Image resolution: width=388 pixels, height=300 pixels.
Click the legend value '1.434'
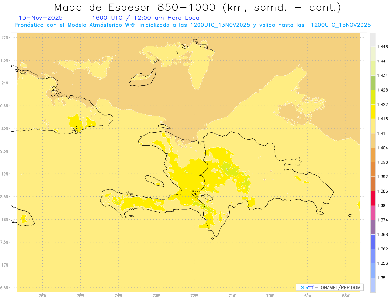(383, 75)
